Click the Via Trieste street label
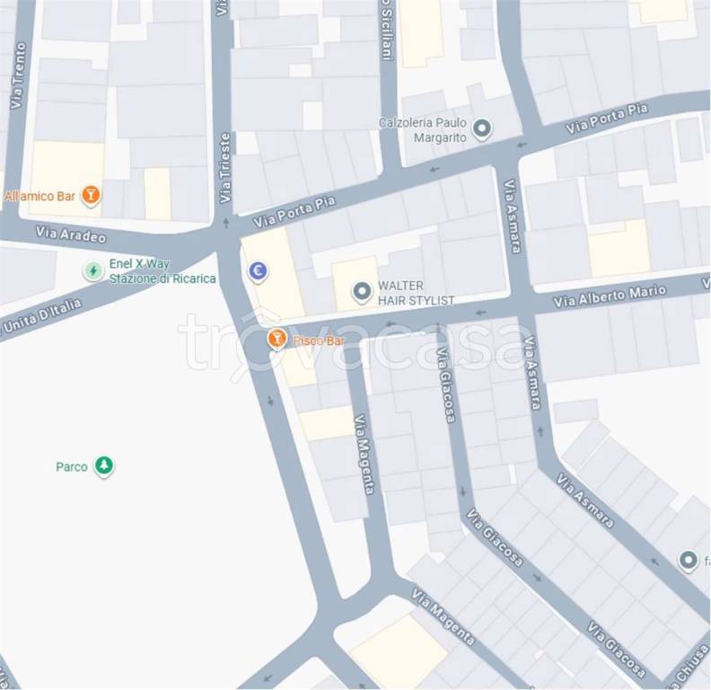Image resolution: width=711 pixels, height=690 pixels. pyautogui.click(x=225, y=167)
